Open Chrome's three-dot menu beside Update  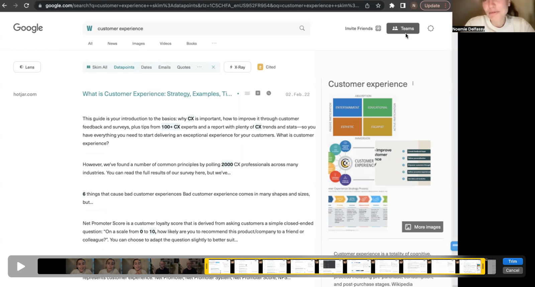pyautogui.click(x=446, y=6)
